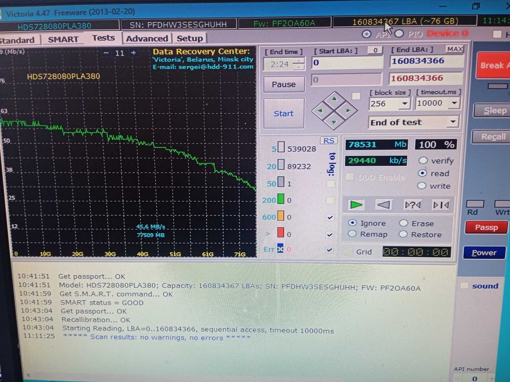The width and height of the screenshot is (510, 382).
Task: Click the down arrow on direction pad
Action: tap(334, 122)
